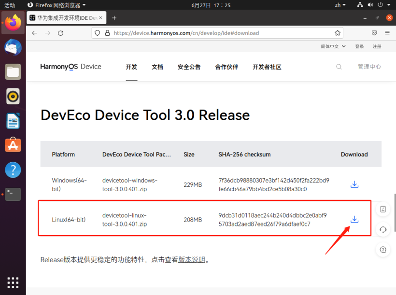This screenshot has width=396, height=295.
Task: Click the Save to Pocket icon
Action: pyautogui.click(x=374, y=33)
